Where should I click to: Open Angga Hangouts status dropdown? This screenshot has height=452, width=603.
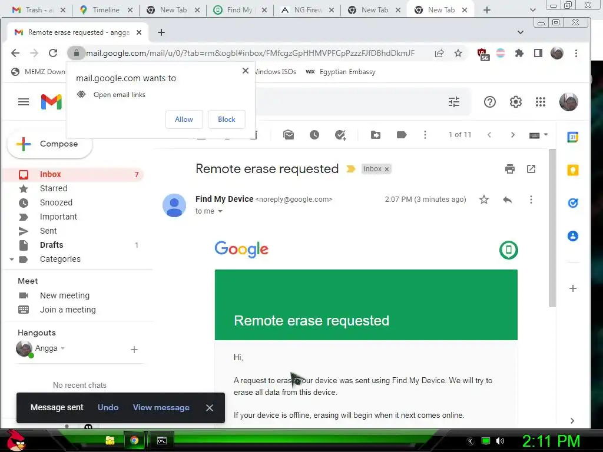pos(62,348)
